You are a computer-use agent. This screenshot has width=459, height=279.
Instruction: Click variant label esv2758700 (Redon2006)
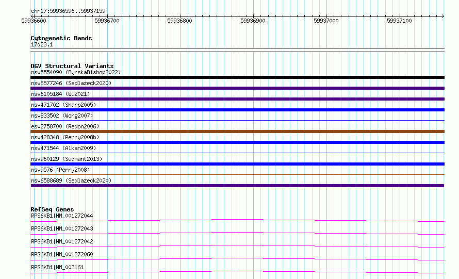point(65,126)
